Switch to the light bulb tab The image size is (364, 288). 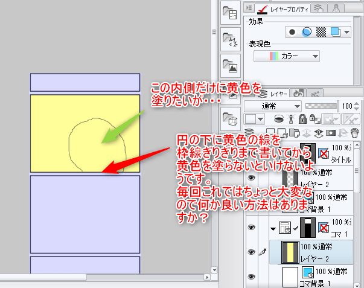tap(336, 8)
